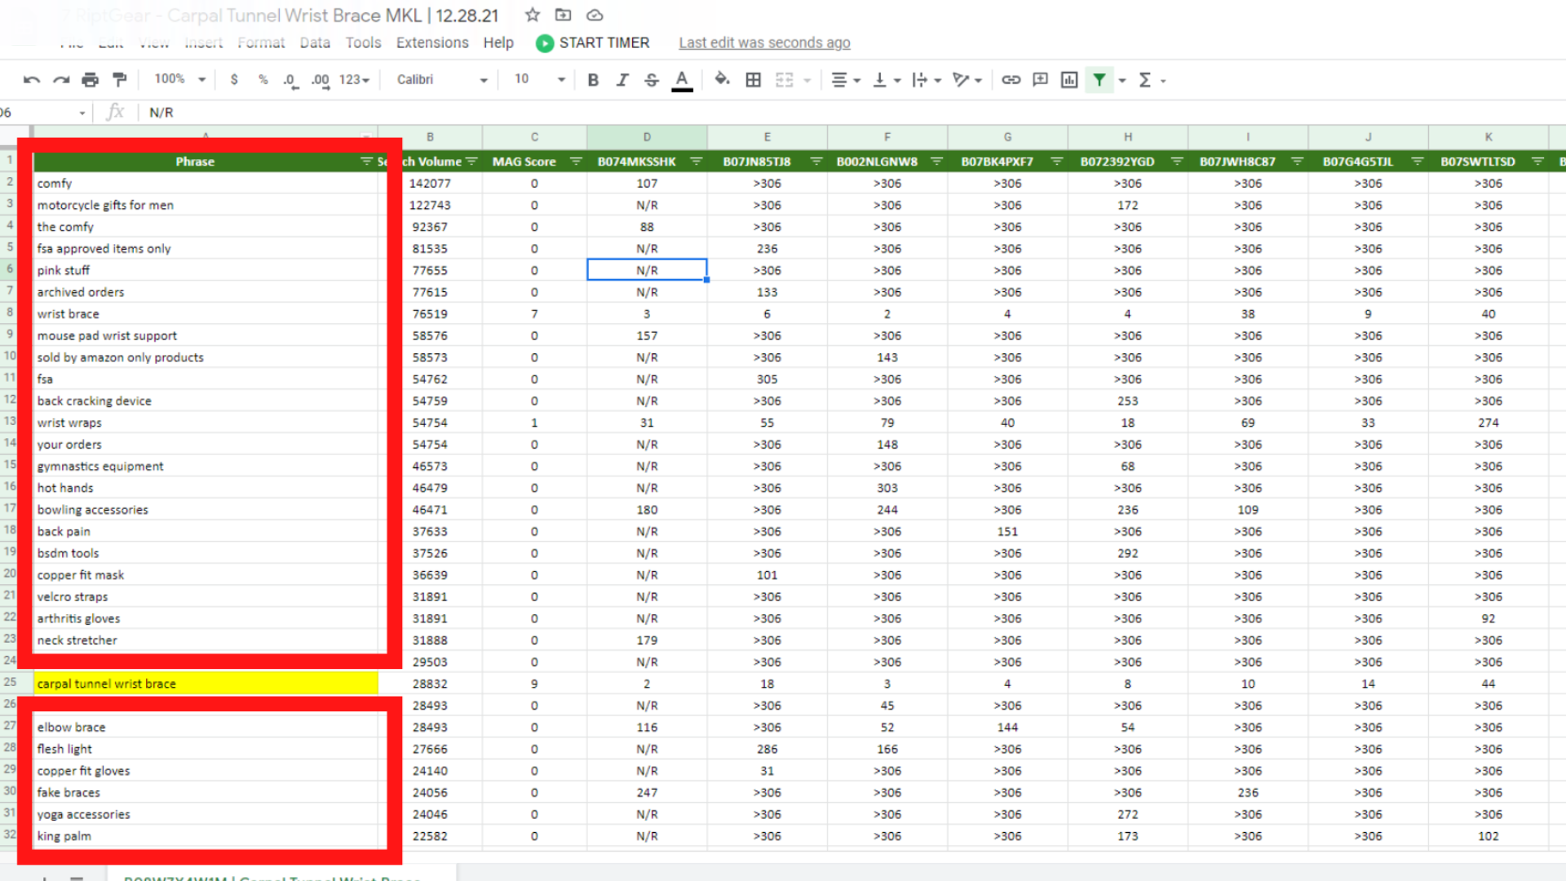The height and width of the screenshot is (881, 1566).
Task: Open the Data menu
Action: tap(315, 42)
